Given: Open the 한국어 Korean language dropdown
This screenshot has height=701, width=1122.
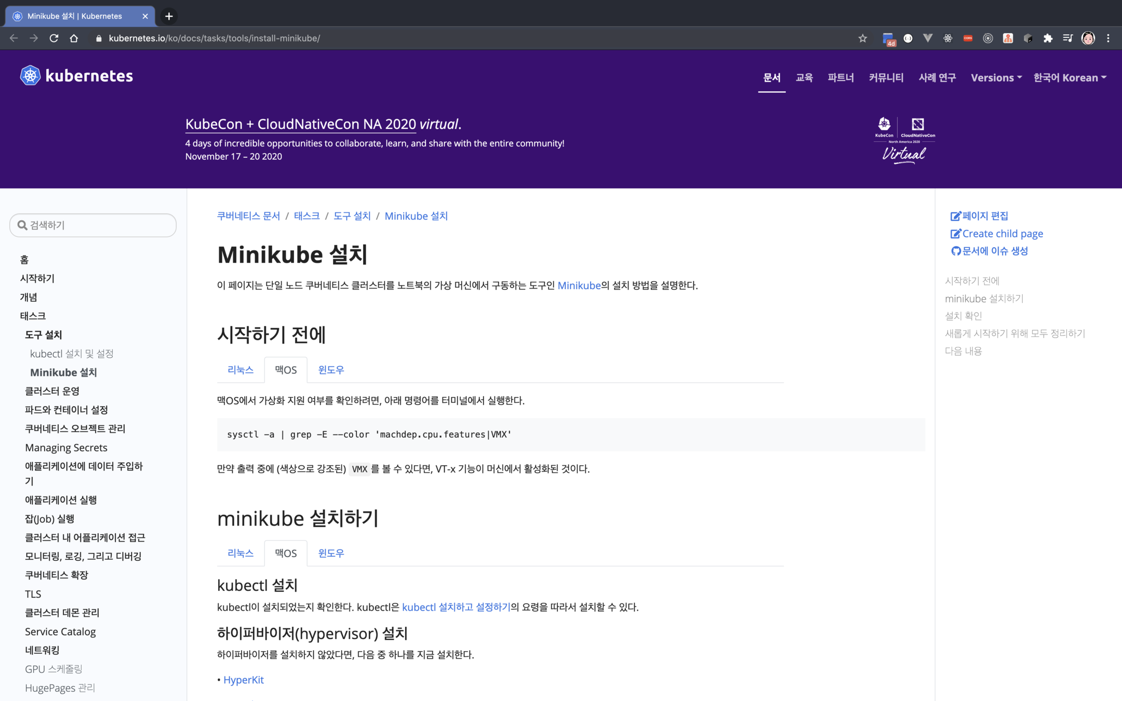Looking at the screenshot, I should click(1070, 78).
